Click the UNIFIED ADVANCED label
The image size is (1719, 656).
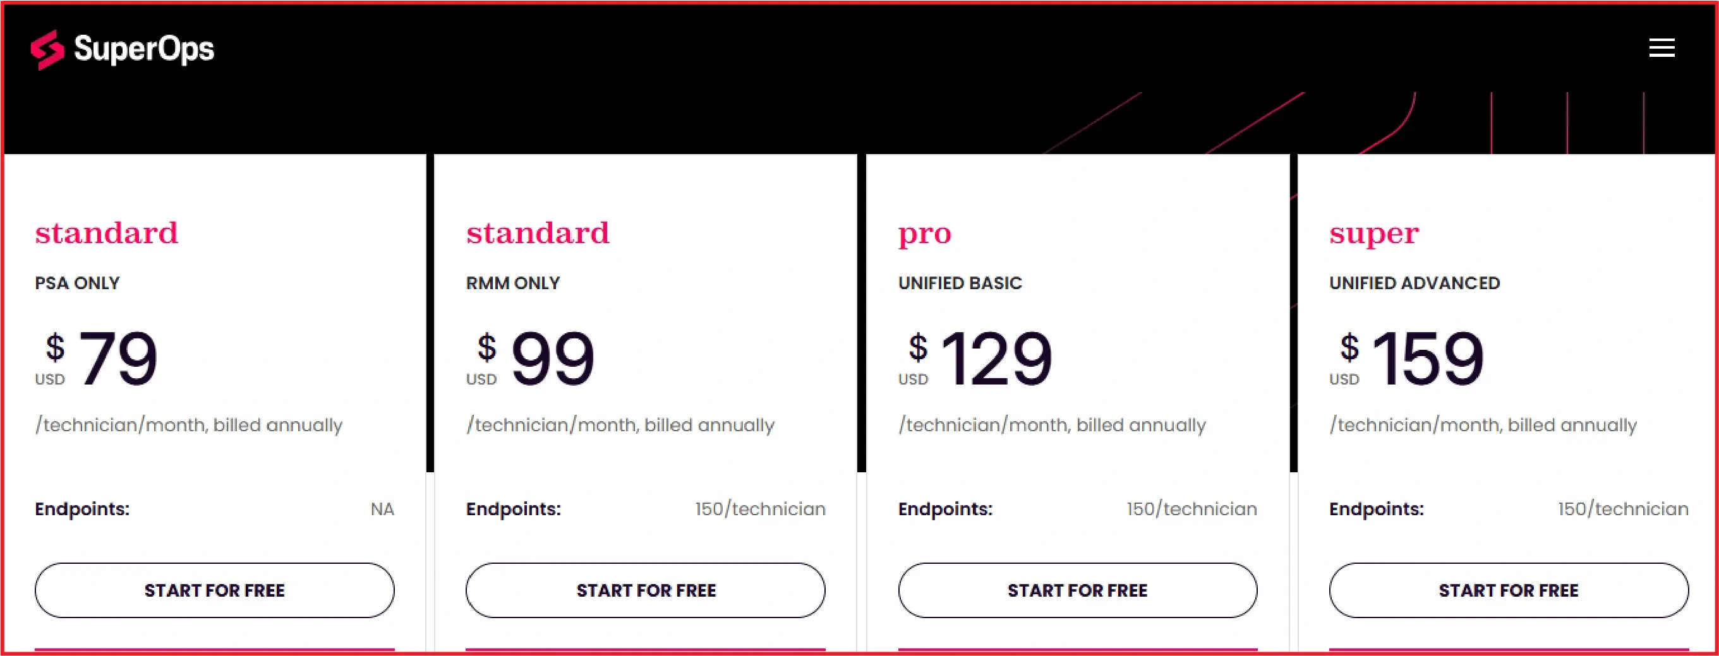1413,283
